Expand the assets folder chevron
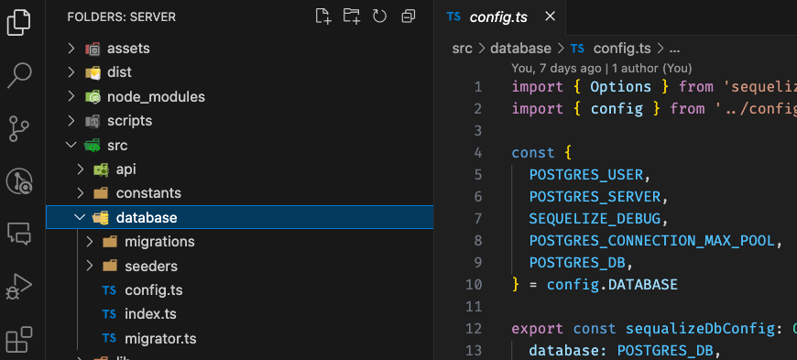 tap(71, 49)
